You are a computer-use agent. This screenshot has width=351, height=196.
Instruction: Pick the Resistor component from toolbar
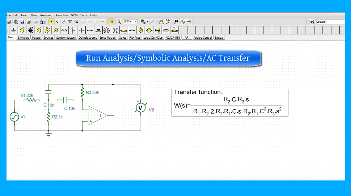64,30
